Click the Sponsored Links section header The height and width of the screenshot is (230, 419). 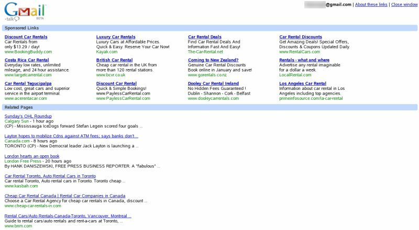tap(210, 28)
